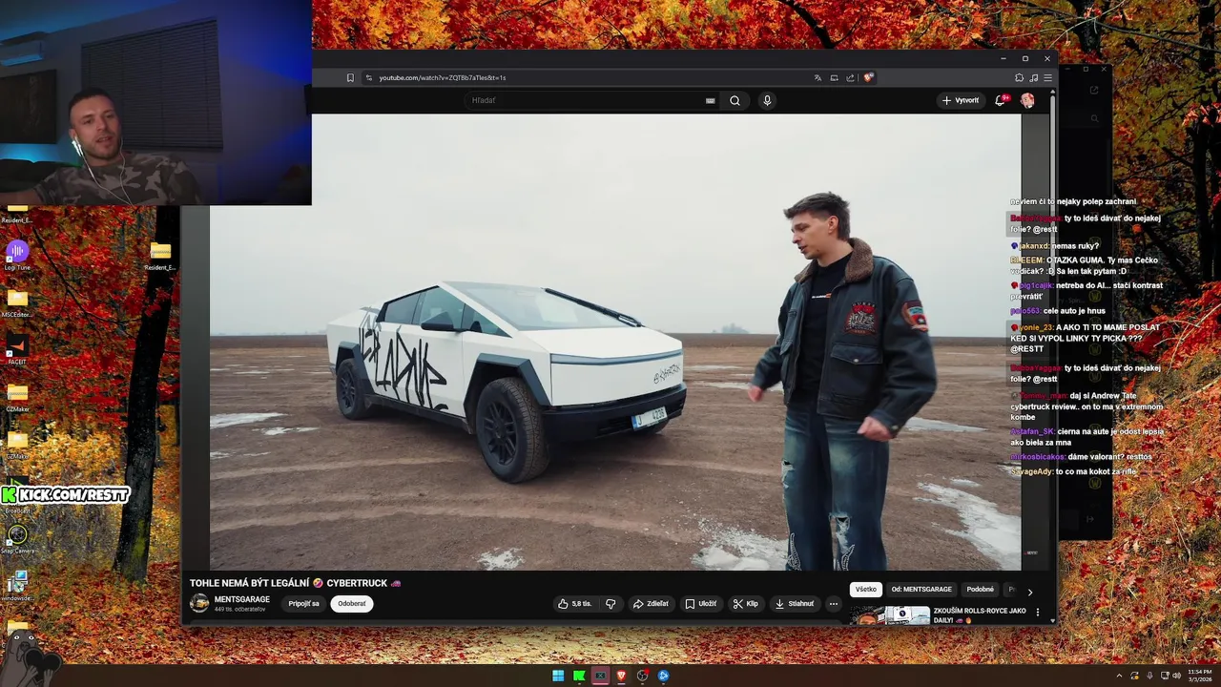Click the dislike thumbs-down button
This screenshot has width=1221, height=687.
pyautogui.click(x=610, y=603)
